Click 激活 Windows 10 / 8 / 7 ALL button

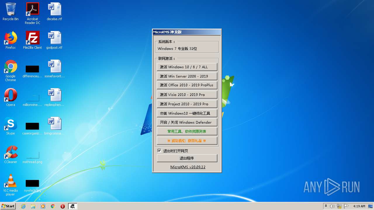click(187, 67)
